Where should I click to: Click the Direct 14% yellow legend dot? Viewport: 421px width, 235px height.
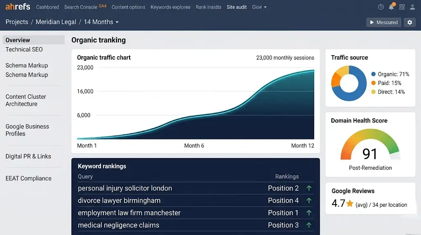(x=373, y=92)
